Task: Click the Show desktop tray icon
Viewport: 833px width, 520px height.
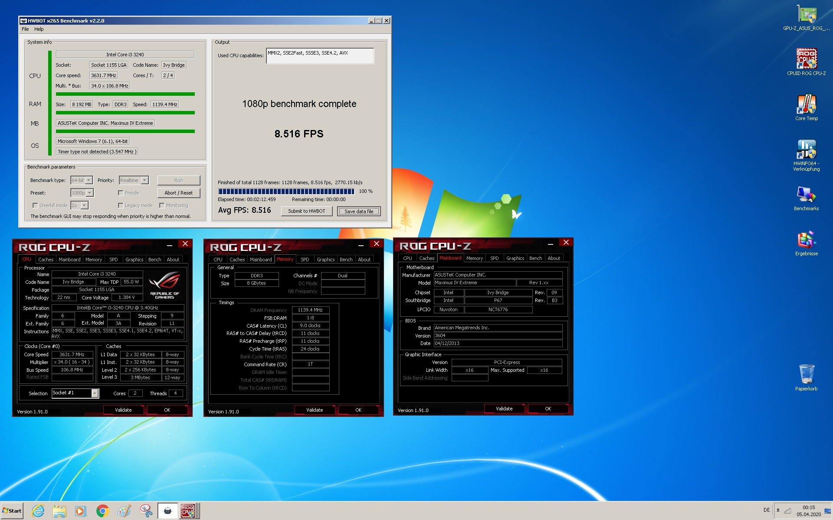Action: (x=828, y=511)
